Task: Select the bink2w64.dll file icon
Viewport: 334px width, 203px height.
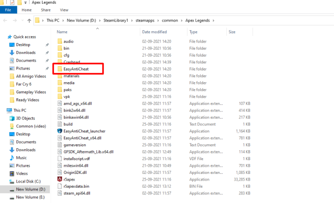Action: pos(60,111)
